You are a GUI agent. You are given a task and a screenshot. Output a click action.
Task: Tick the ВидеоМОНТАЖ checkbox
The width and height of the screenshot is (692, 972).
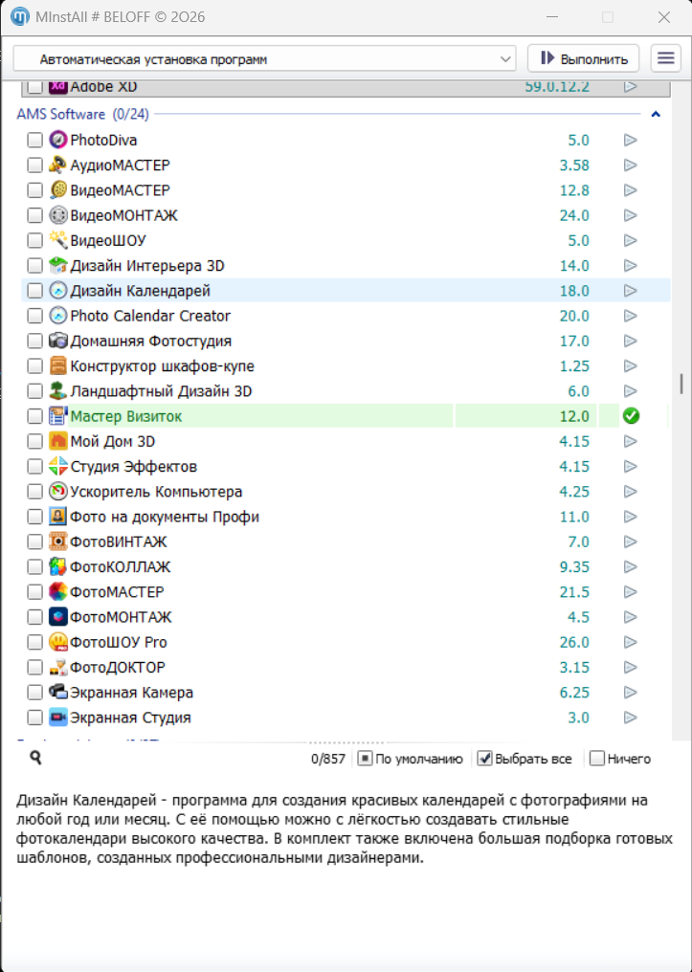(x=34, y=215)
